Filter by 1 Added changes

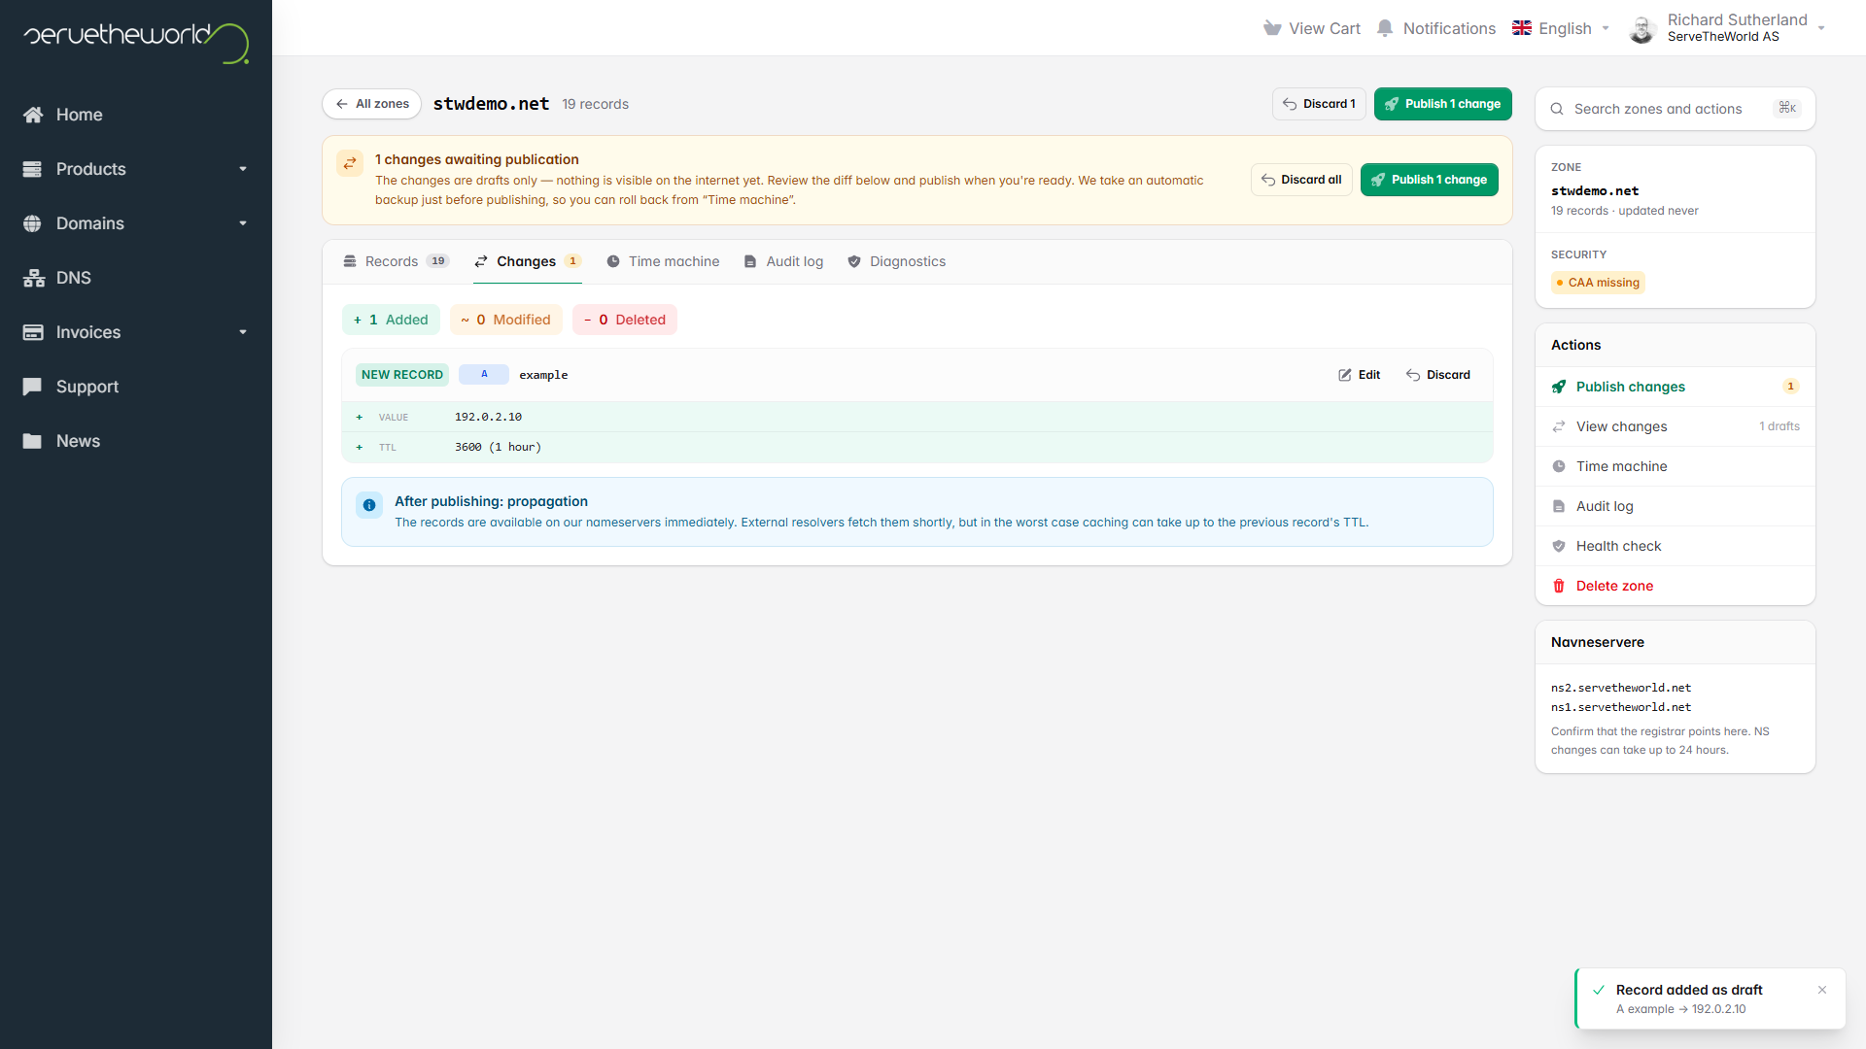[x=391, y=320]
